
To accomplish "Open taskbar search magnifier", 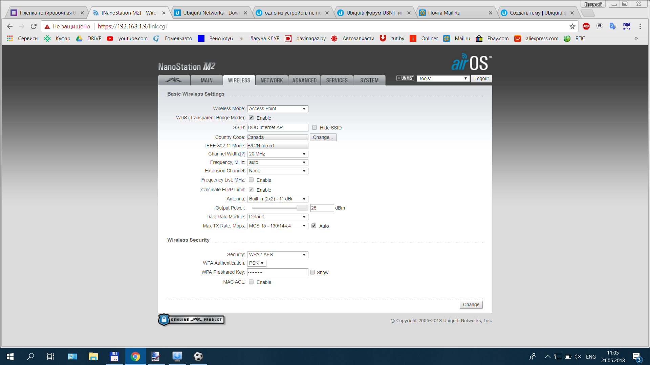I will pyautogui.click(x=30, y=357).
